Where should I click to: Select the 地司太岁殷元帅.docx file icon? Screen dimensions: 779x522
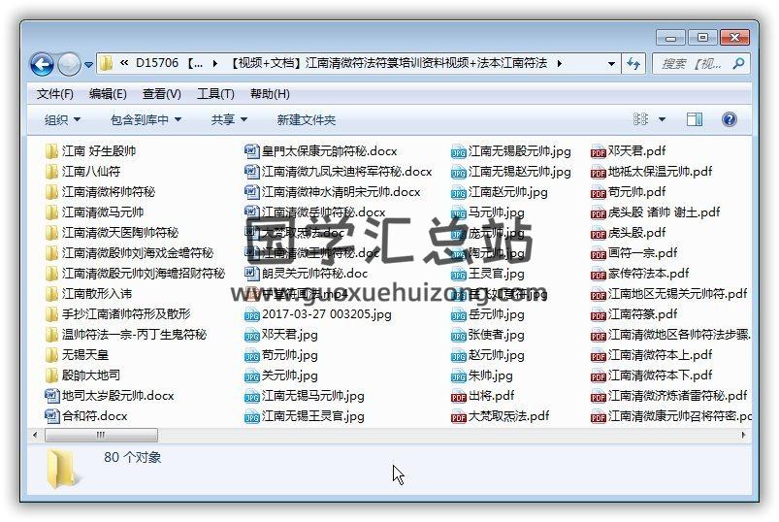[51, 396]
